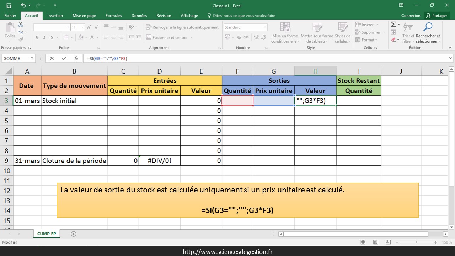455x256 pixels.
Task: Click the cut scissors icon
Action: (21, 24)
